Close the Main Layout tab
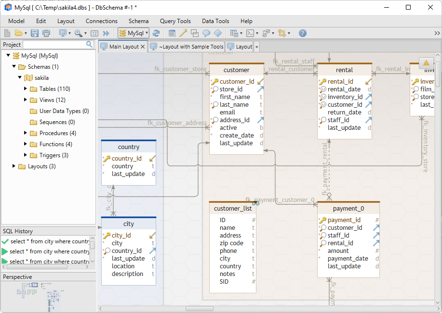 pyautogui.click(x=143, y=47)
